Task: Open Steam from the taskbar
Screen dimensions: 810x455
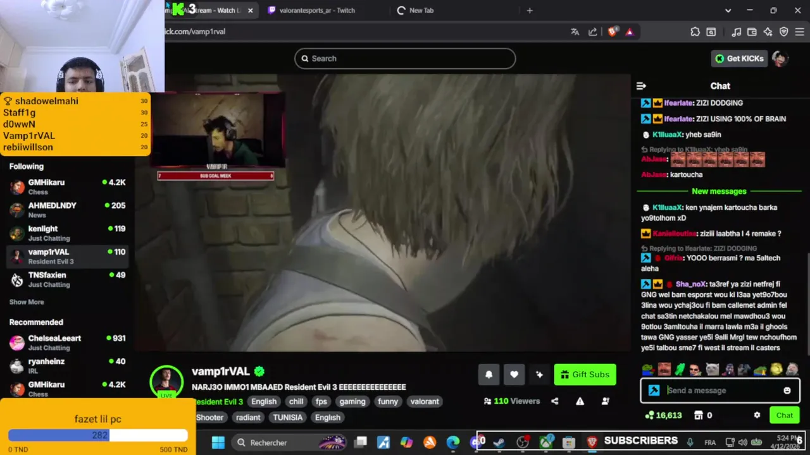Action: (x=499, y=442)
